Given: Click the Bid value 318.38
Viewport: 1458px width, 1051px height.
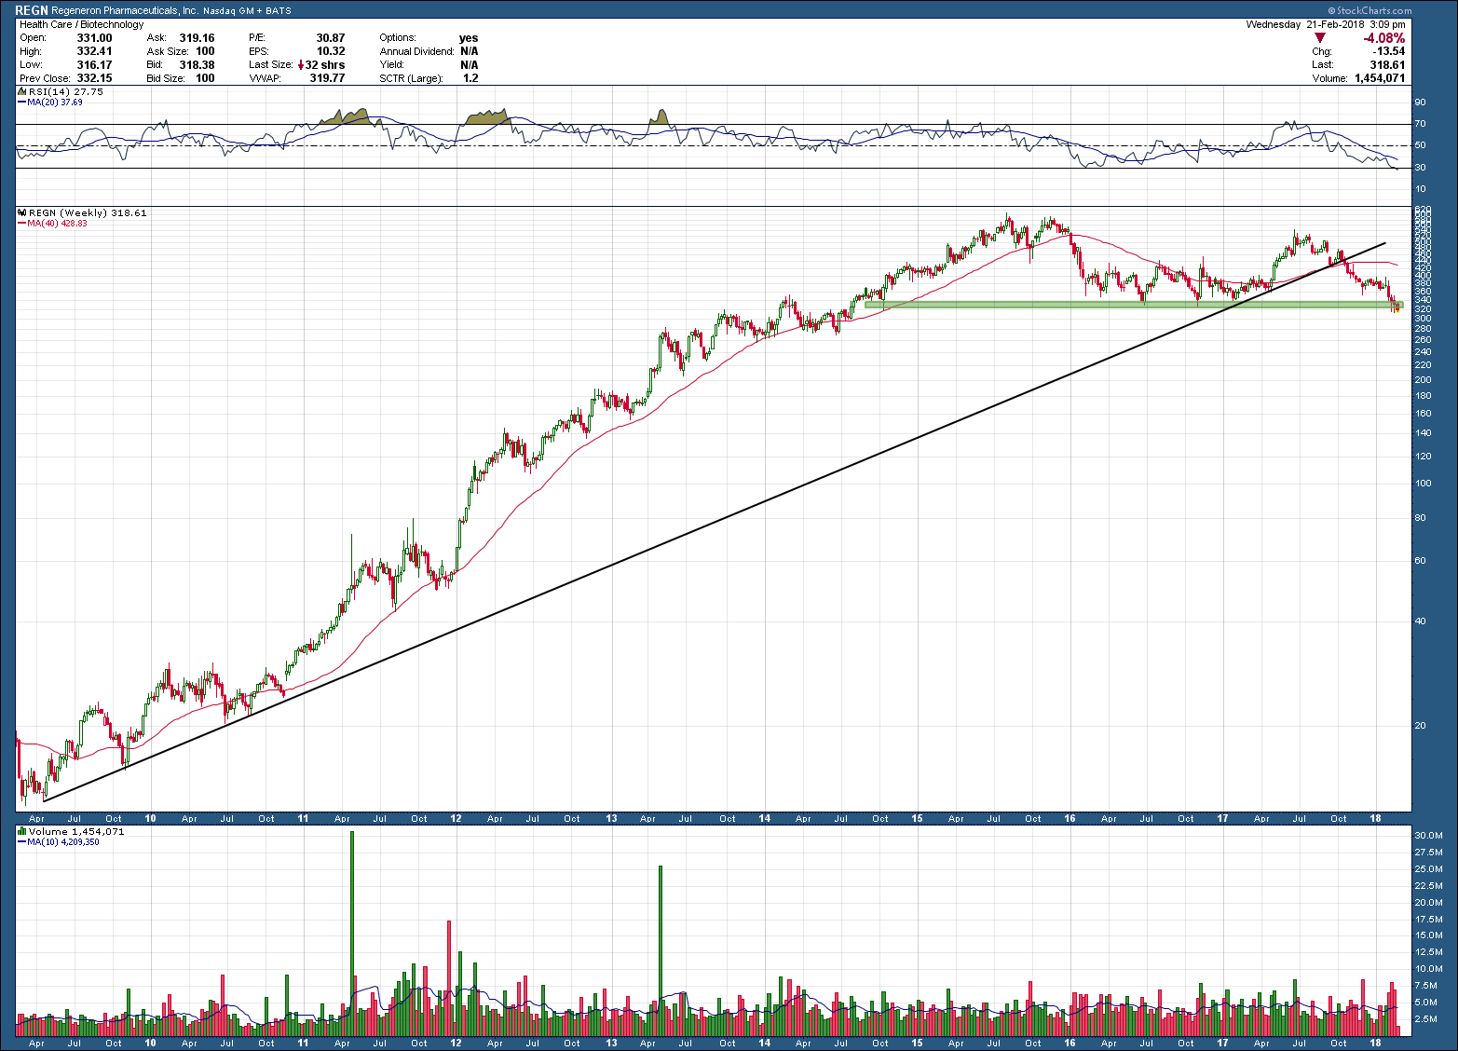Looking at the screenshot, I should (x=197, y=65).
